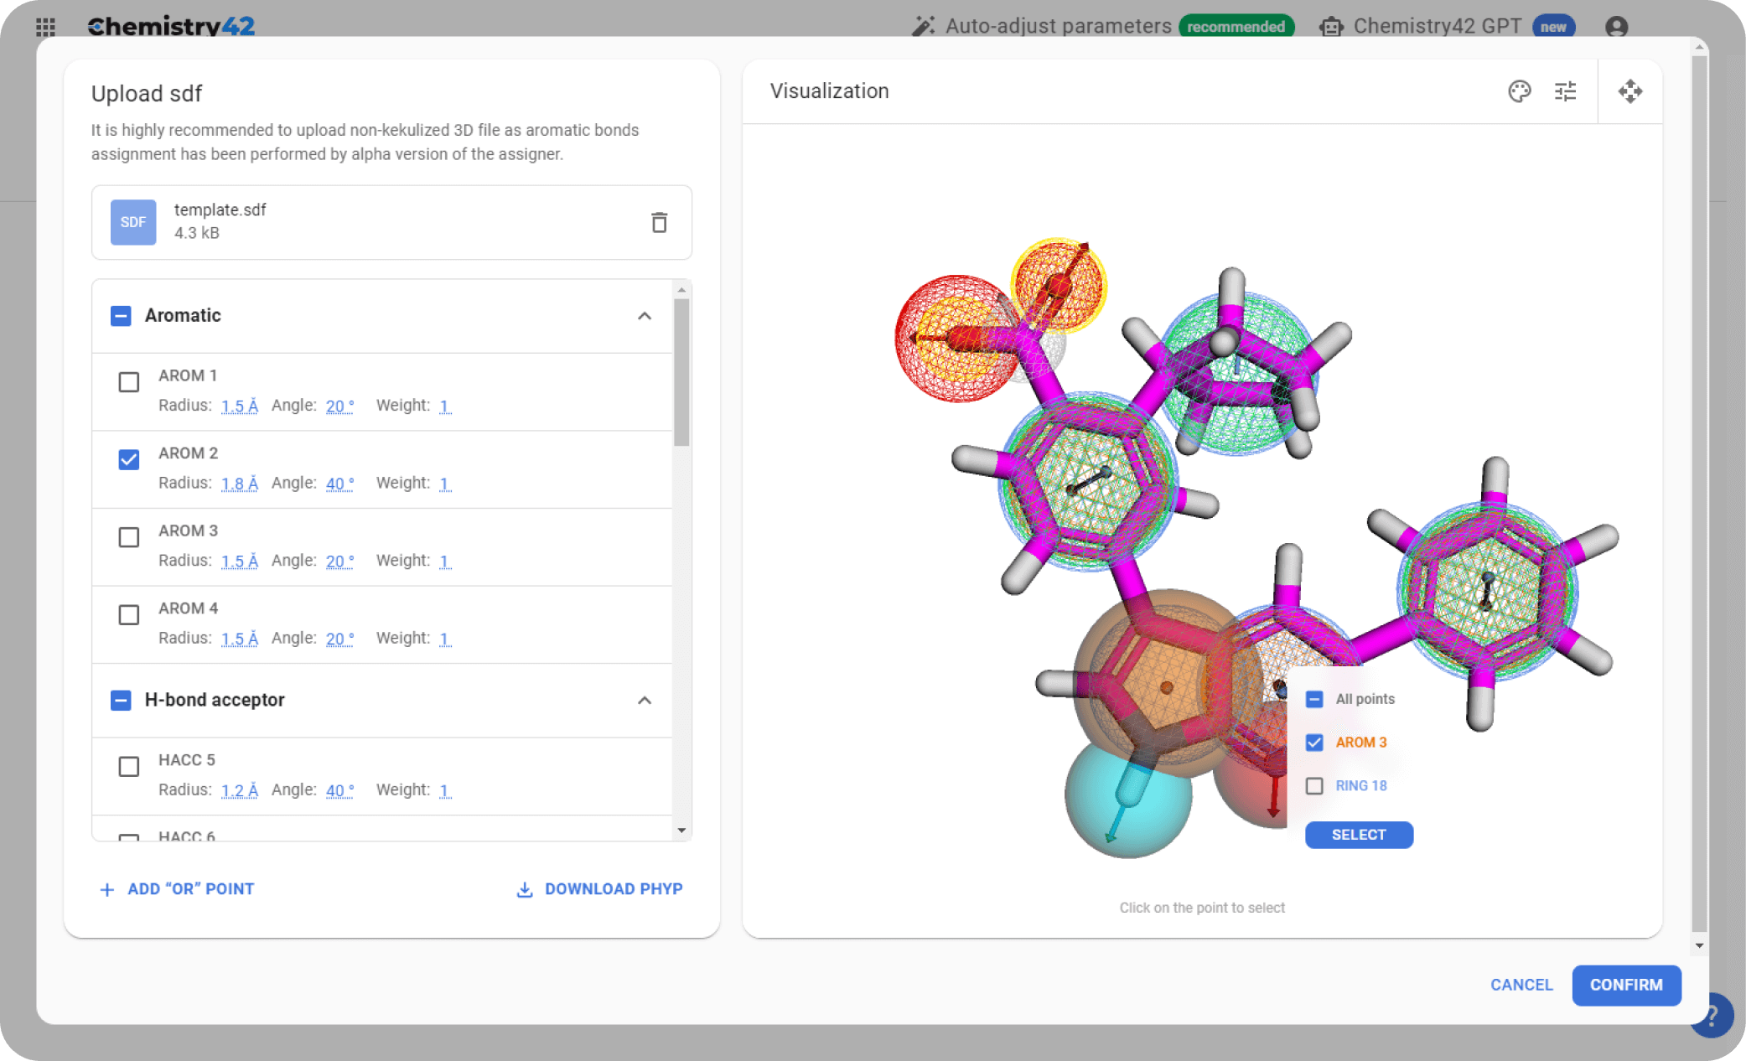Uncheck AROM 3 in the point popup
The width and height of the screenshot is (1746, 1061).
[x=1314, y=743]
